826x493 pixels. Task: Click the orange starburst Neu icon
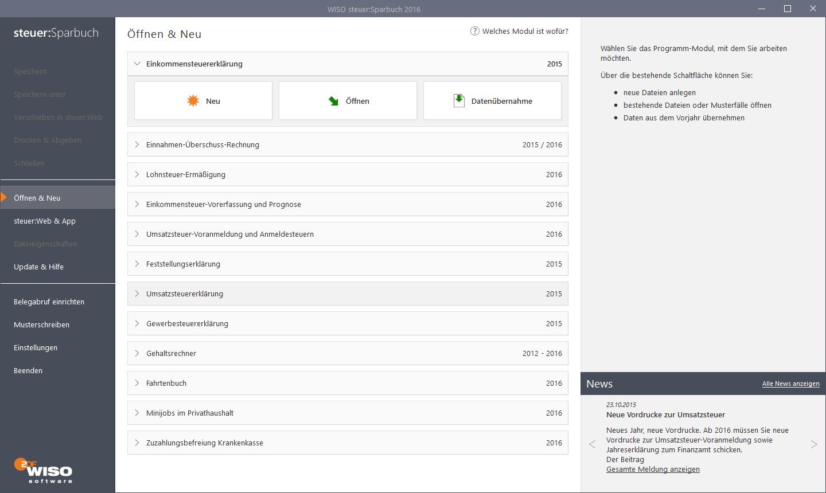coord(193,101)
